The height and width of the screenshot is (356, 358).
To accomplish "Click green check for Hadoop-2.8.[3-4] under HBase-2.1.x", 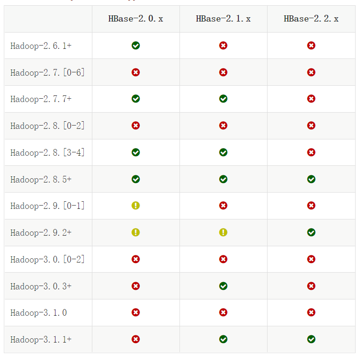I will click(x=223, y=152).
